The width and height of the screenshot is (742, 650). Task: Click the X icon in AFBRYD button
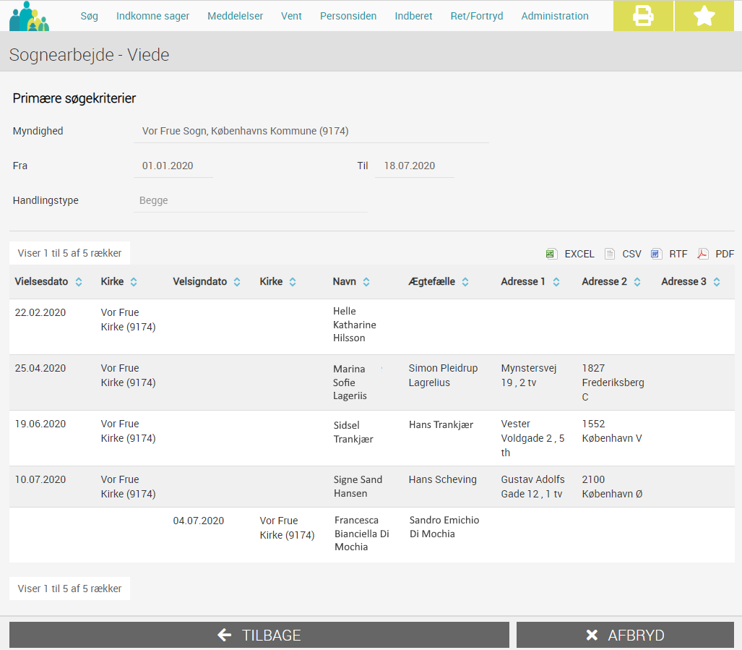pos(592,635)
